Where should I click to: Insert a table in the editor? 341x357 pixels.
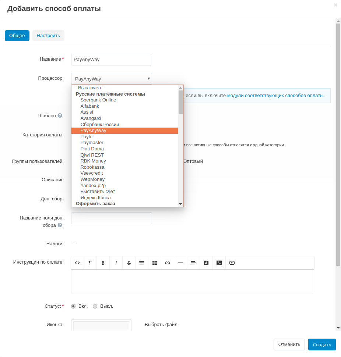coord(155,263)
